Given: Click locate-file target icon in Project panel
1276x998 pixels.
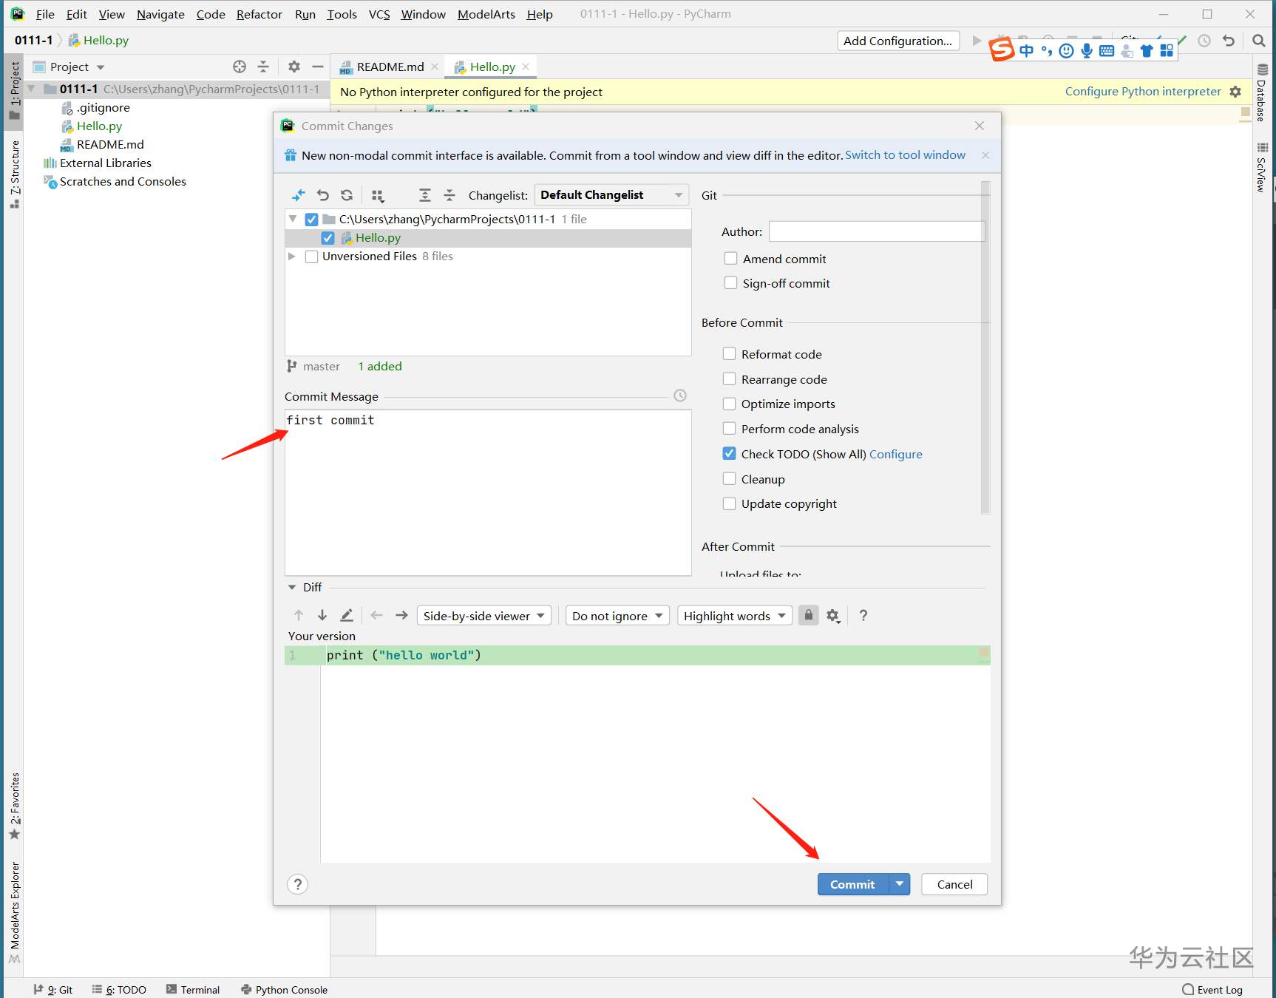Looking at the screenshot, I should pos(240,67).
